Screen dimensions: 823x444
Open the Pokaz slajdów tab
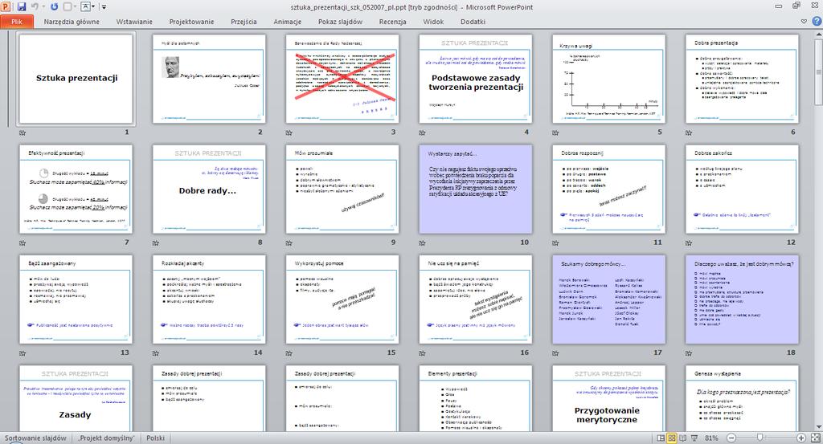coord(340,22)
